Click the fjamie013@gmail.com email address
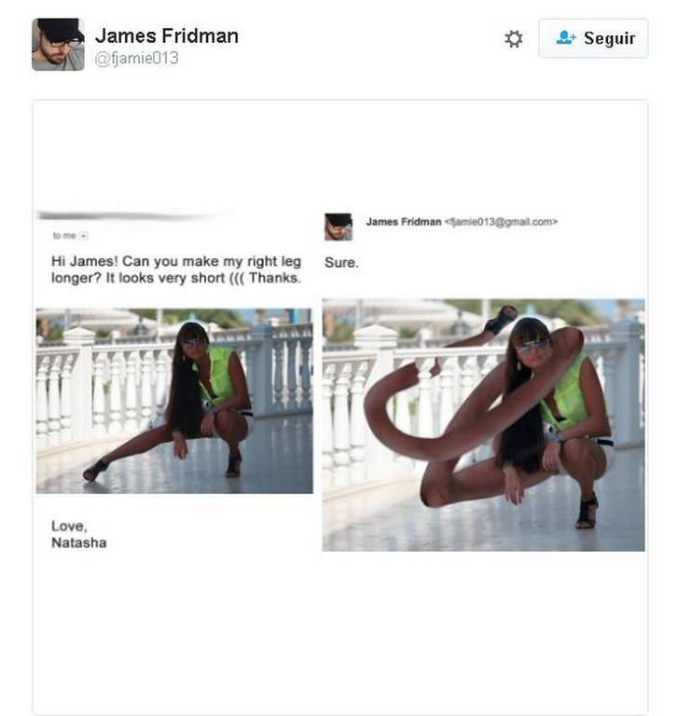The width and height of the screenshot is (677, 716). (x=501, y=222)
